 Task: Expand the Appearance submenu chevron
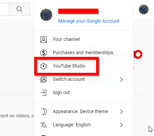click(121, 112)
